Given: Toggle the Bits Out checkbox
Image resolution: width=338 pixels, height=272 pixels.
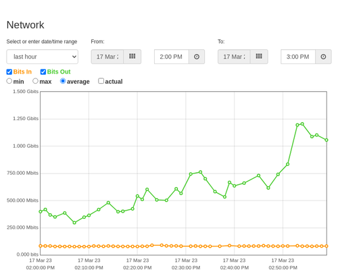Looking at the screenshot, I should [43, 72].
